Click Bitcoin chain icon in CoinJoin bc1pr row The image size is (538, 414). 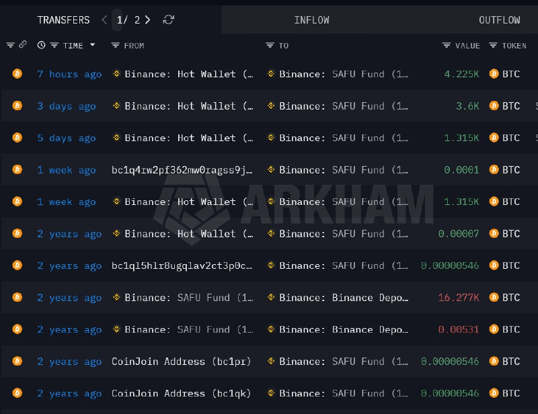click(17, 361)
